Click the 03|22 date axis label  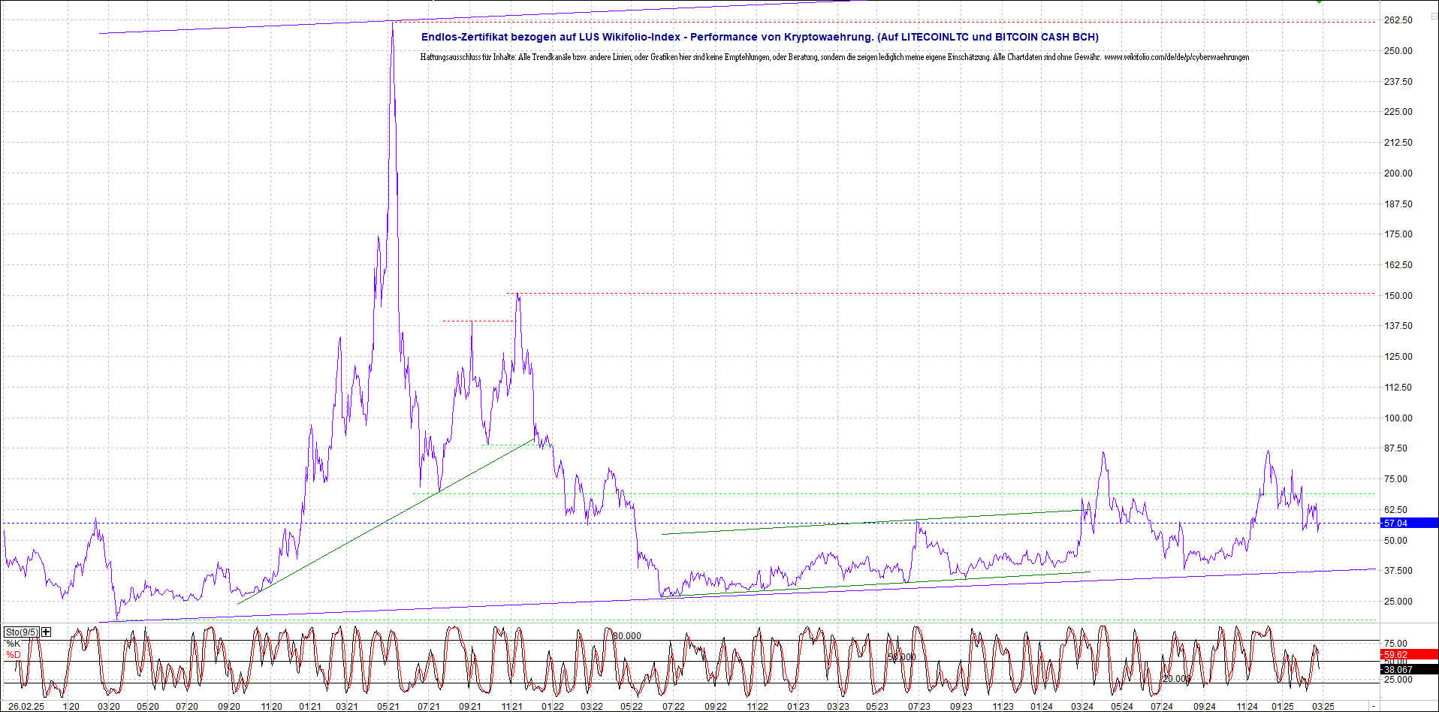coord(592,707)
